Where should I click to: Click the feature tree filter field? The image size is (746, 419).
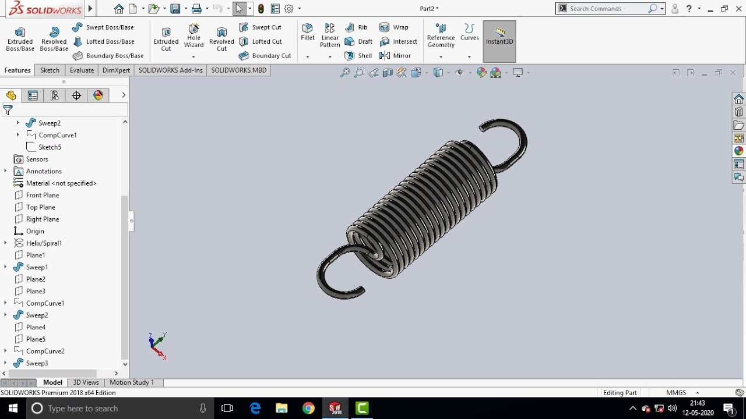pyautogui.click(x=64, y=110)
